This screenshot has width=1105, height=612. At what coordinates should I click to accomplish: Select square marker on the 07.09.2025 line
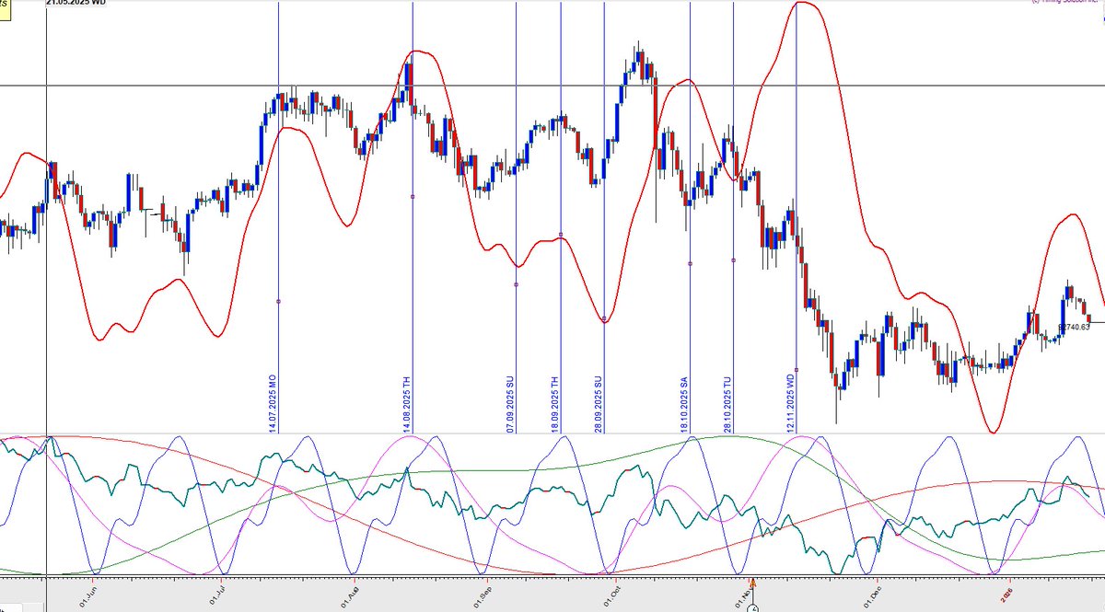(516, 284)
